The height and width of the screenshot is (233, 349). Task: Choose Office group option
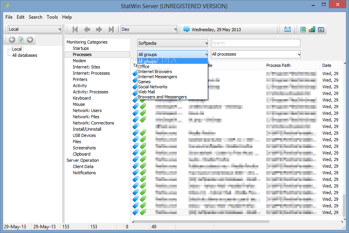[173, 67]
